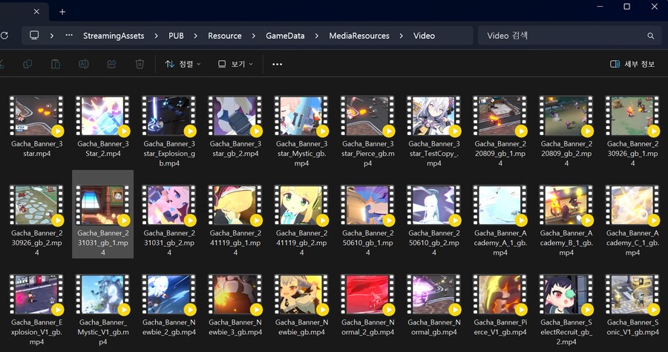Viewport: 668px width, 352px height.
Task: Expand the chevron after the This PC icon
Action: (x=52, y=36)
